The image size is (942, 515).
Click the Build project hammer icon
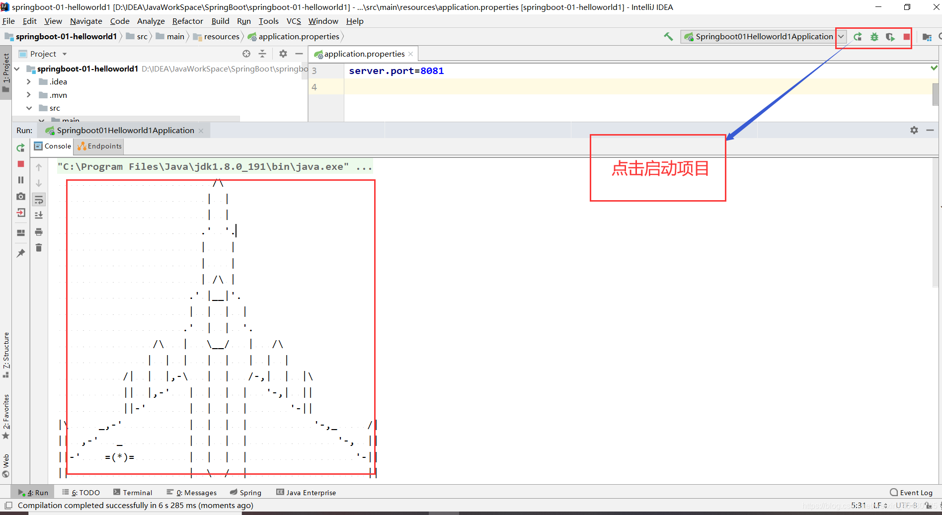(668, 36)
